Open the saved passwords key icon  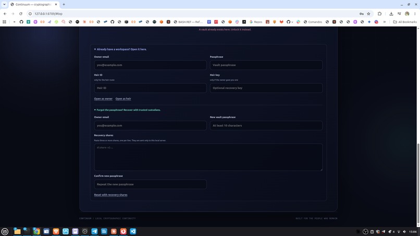(x=362, y=14)
